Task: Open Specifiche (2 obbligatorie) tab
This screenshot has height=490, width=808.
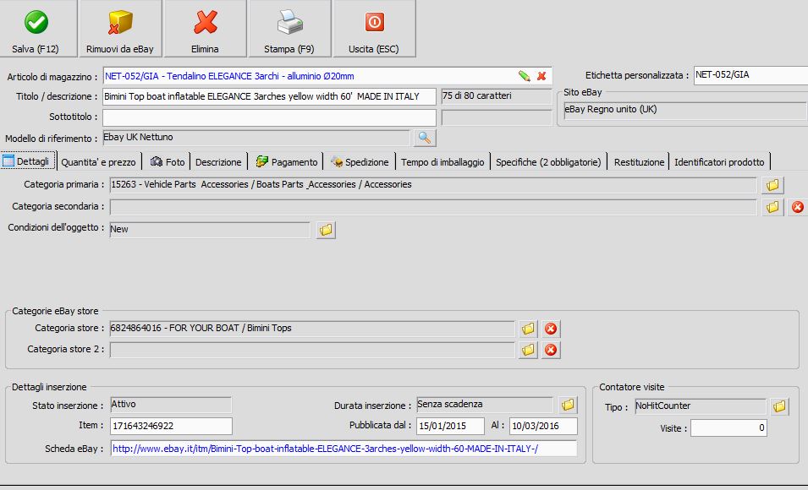Action: pos(548,162)
